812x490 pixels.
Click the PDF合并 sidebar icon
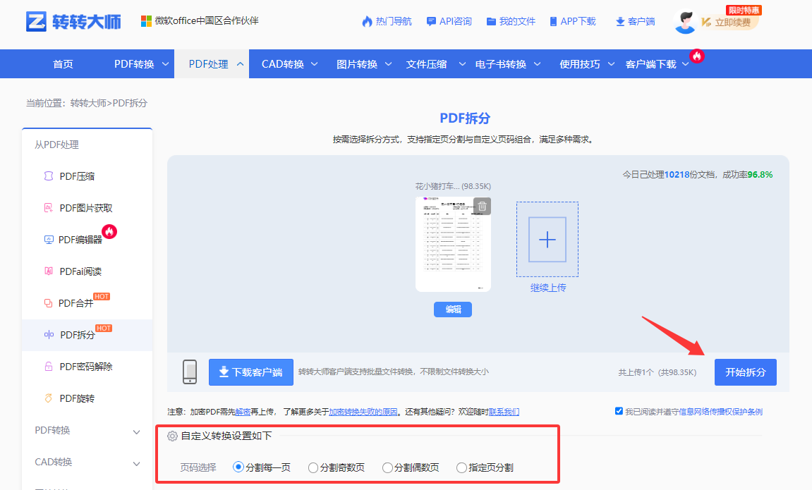(x=48, y=303)
